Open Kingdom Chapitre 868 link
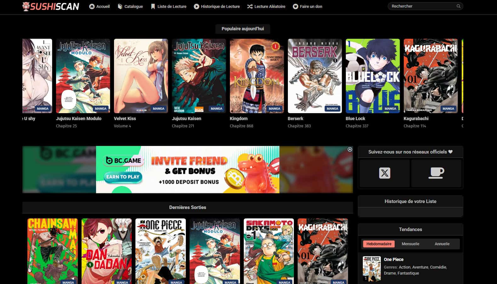 [x=241, y=126]
